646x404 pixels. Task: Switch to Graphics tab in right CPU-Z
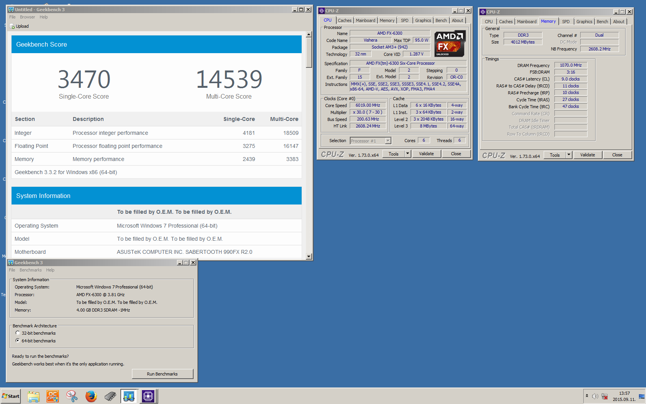[584, 22]
